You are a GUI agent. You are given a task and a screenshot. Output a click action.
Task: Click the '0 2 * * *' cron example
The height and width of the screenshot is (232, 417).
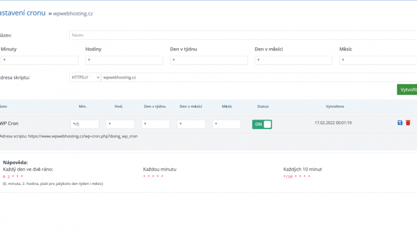pyautogui.click(x=13, y=176)
